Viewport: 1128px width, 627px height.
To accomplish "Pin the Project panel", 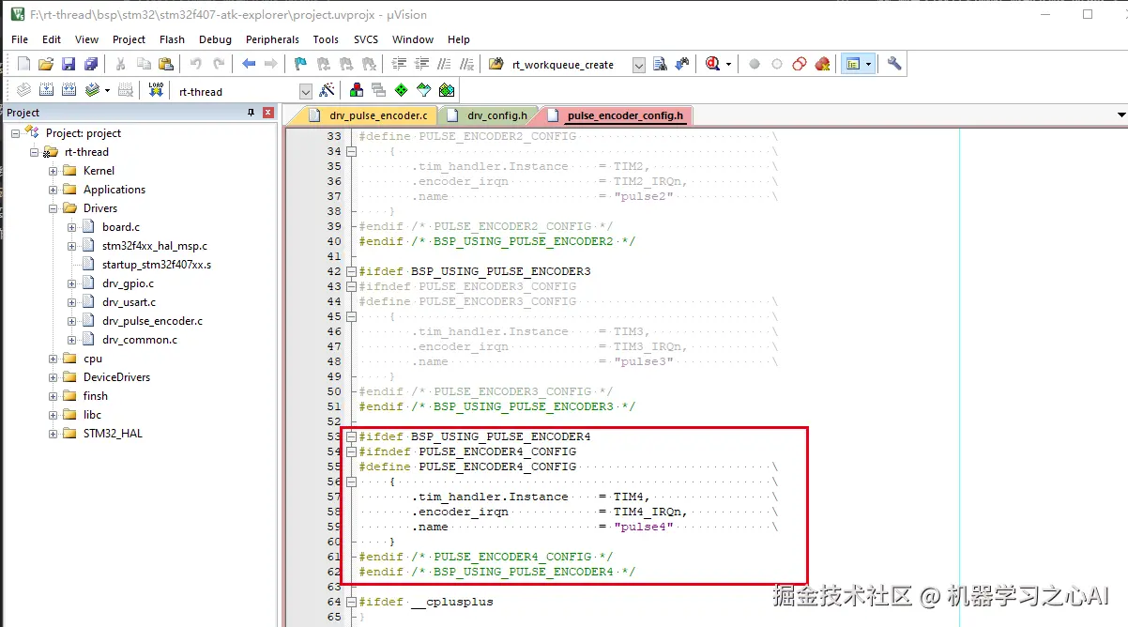I will [251, 113].
